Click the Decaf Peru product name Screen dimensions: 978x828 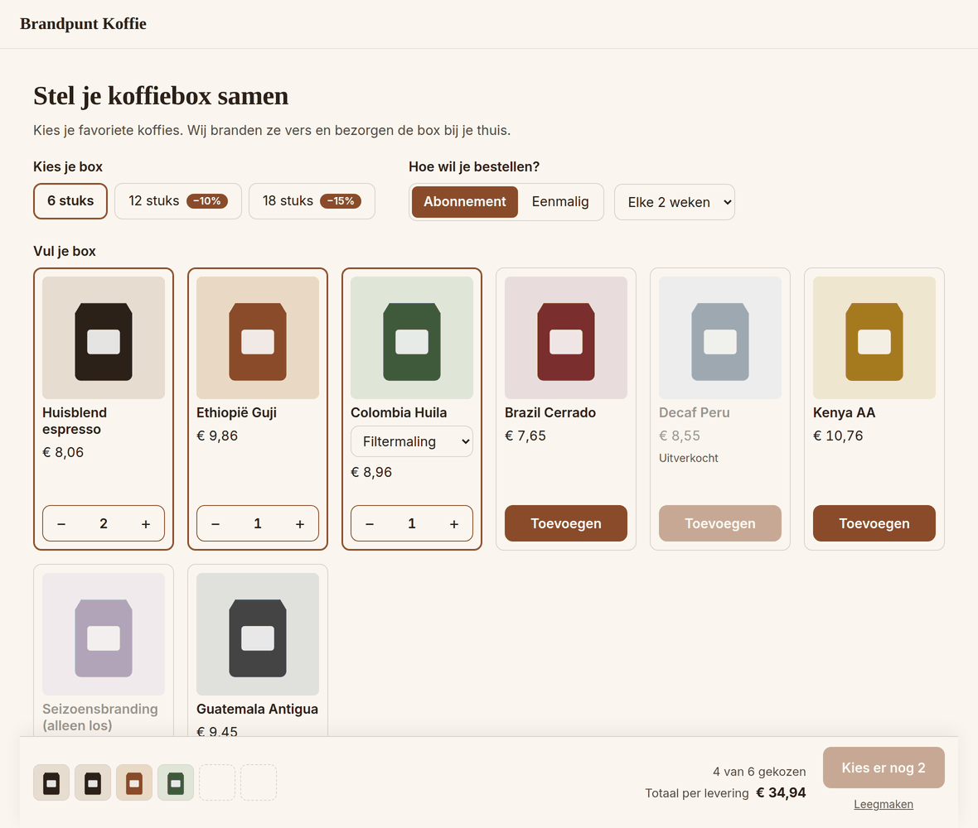click(x=695, y=412)
